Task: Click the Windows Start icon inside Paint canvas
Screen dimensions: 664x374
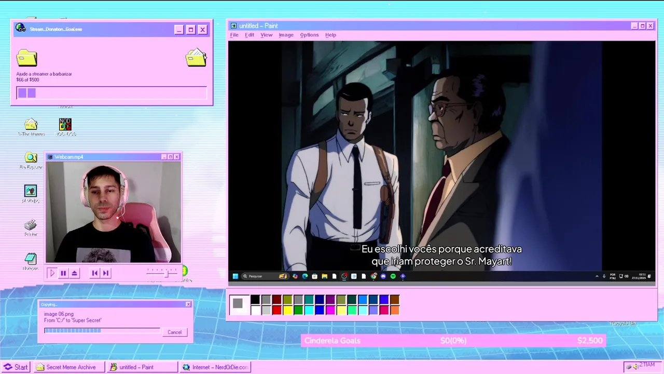Action: pyautogui.click(x=236, y=276)
